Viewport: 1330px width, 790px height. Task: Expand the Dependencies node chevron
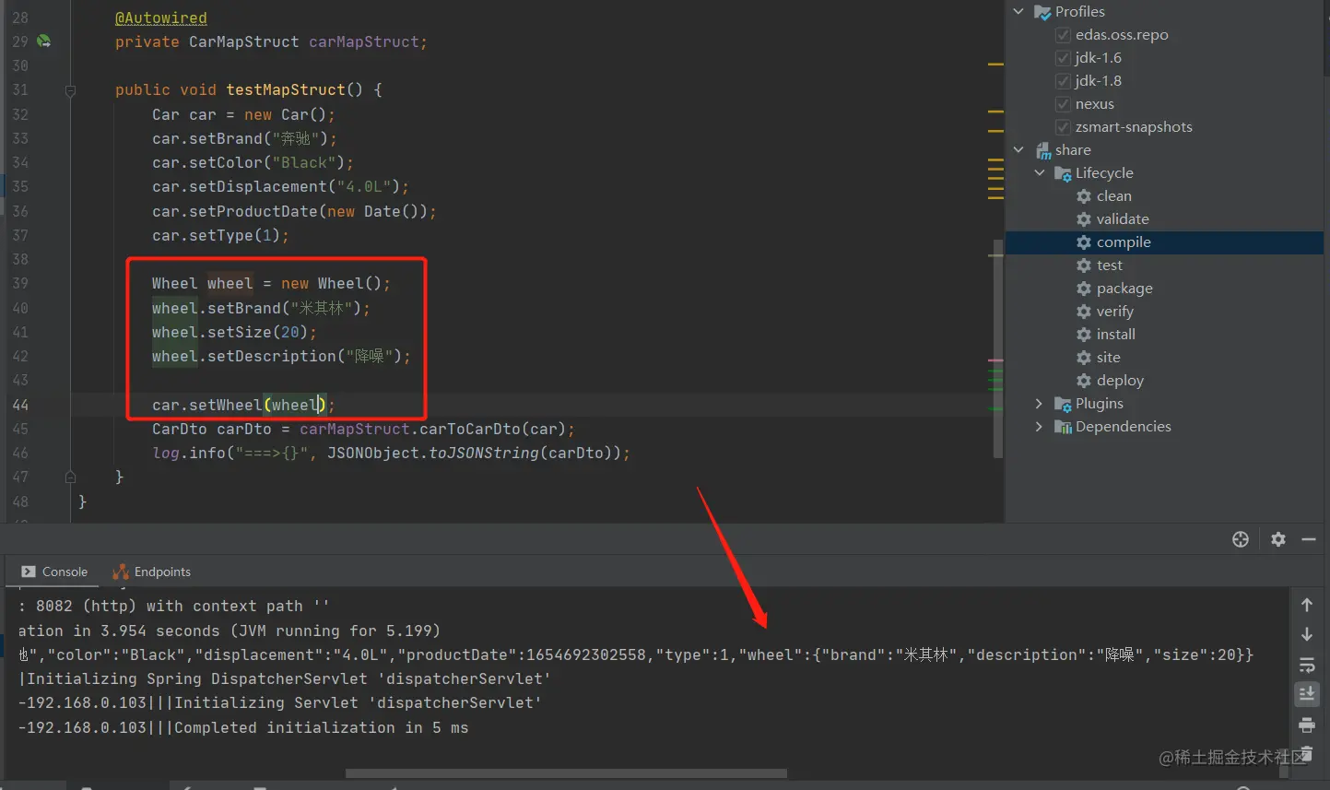pyautogui.click(x=1040, y=427)
